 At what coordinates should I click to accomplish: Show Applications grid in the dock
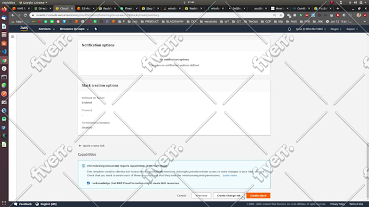pos(4,203)
